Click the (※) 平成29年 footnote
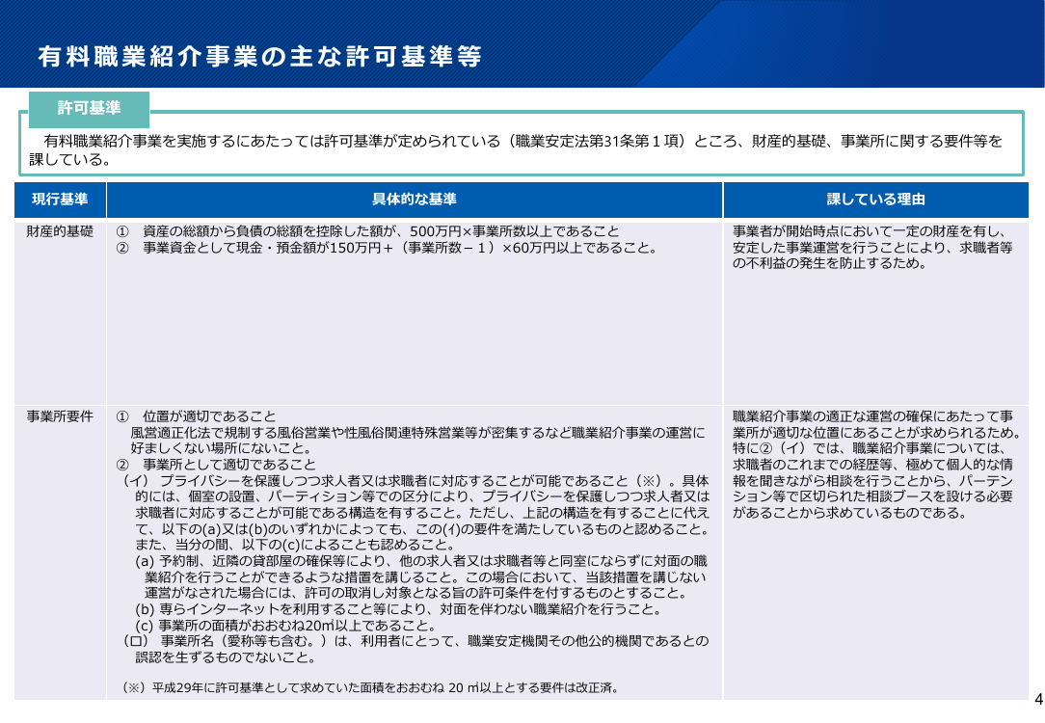The image size is (1045, 723). click(371, 687)
